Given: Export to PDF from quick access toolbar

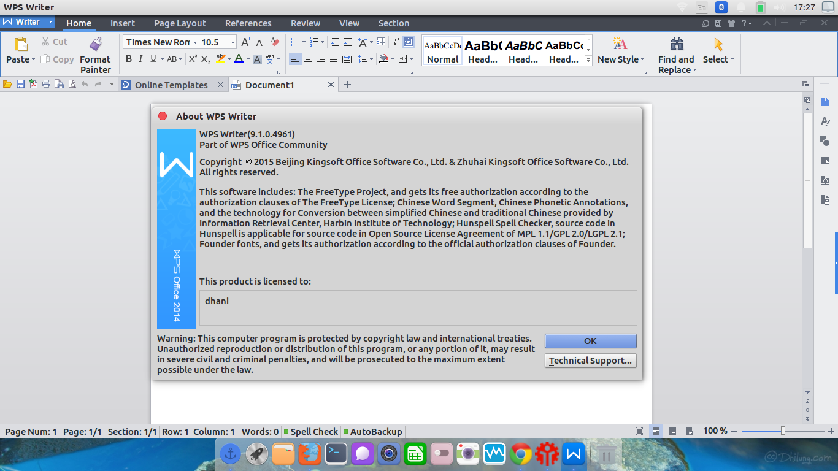Looking at the screenshot, I should click(x=33, y=85).
